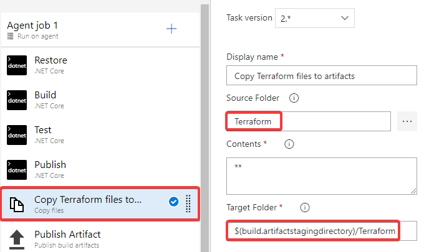This screenshot has height=252, width=424.
Task: Click the Publish Artifact upload arrow icon
Action: tap(17, 240)
